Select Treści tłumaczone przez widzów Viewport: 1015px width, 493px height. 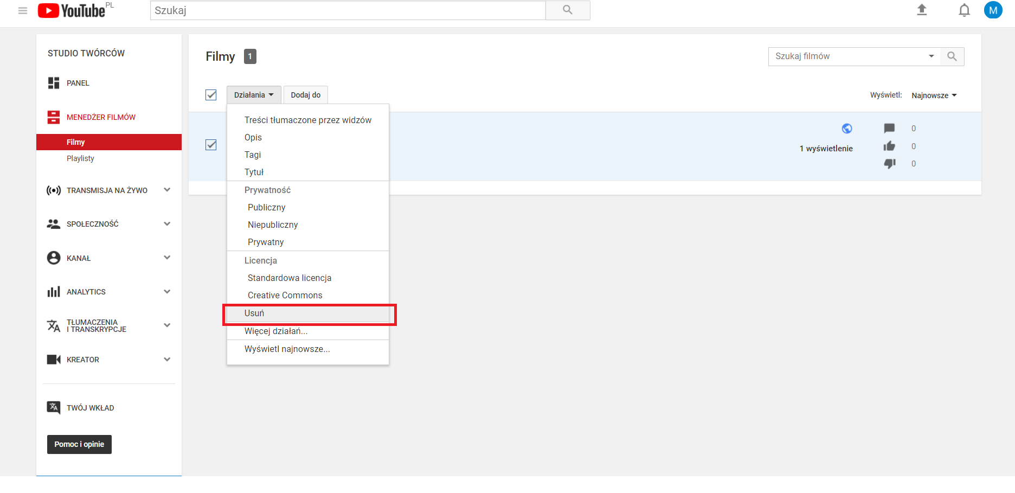click(x=308, y=120)
